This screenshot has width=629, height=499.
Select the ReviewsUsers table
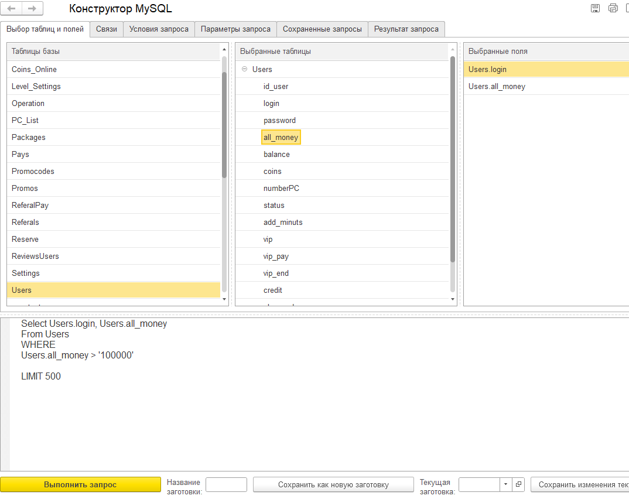click(x=114, y=256)
